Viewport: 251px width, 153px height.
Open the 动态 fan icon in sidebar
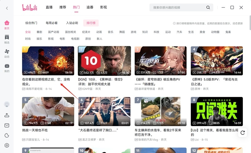click(x=7, y=54)
